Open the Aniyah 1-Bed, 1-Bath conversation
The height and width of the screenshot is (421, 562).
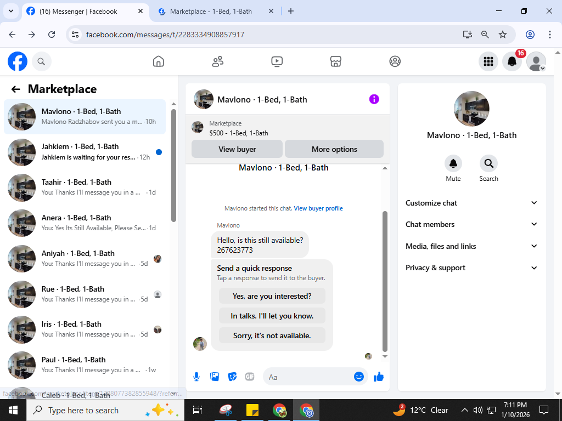[x=85, y=259]
